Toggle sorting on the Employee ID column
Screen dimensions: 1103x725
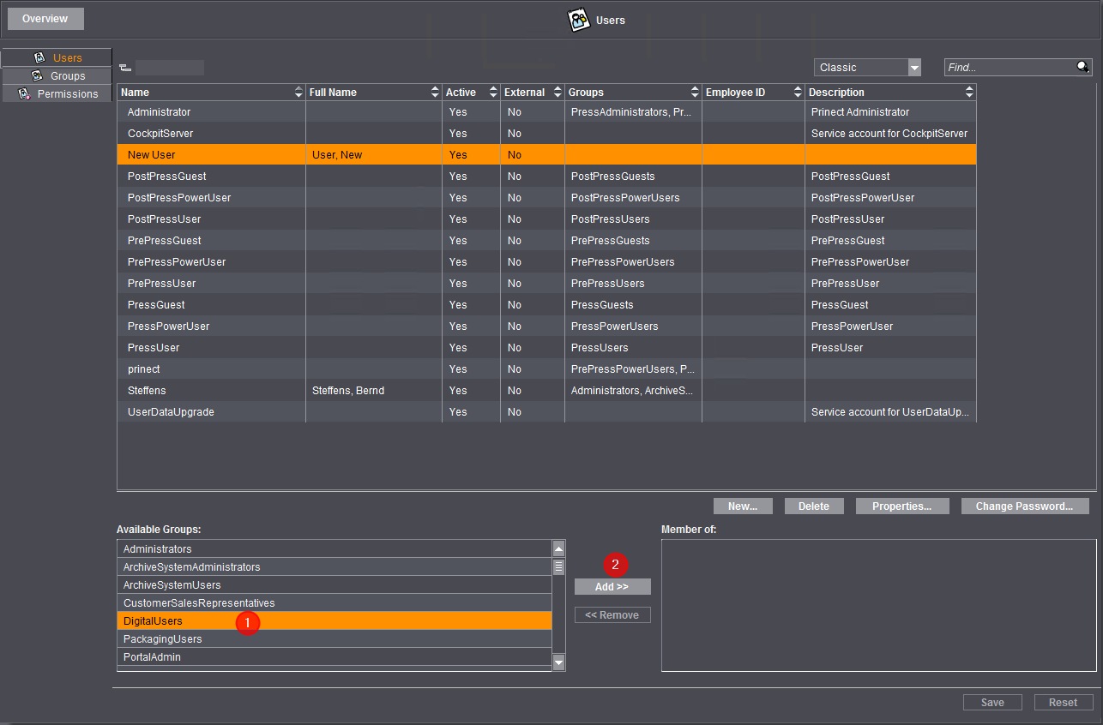797,92
